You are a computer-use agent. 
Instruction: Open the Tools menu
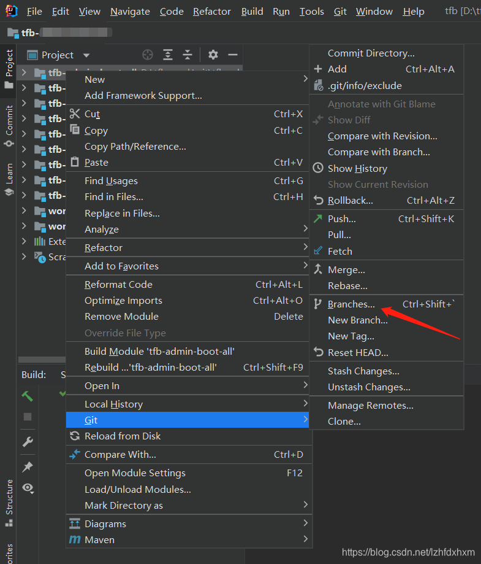(312, 12)
